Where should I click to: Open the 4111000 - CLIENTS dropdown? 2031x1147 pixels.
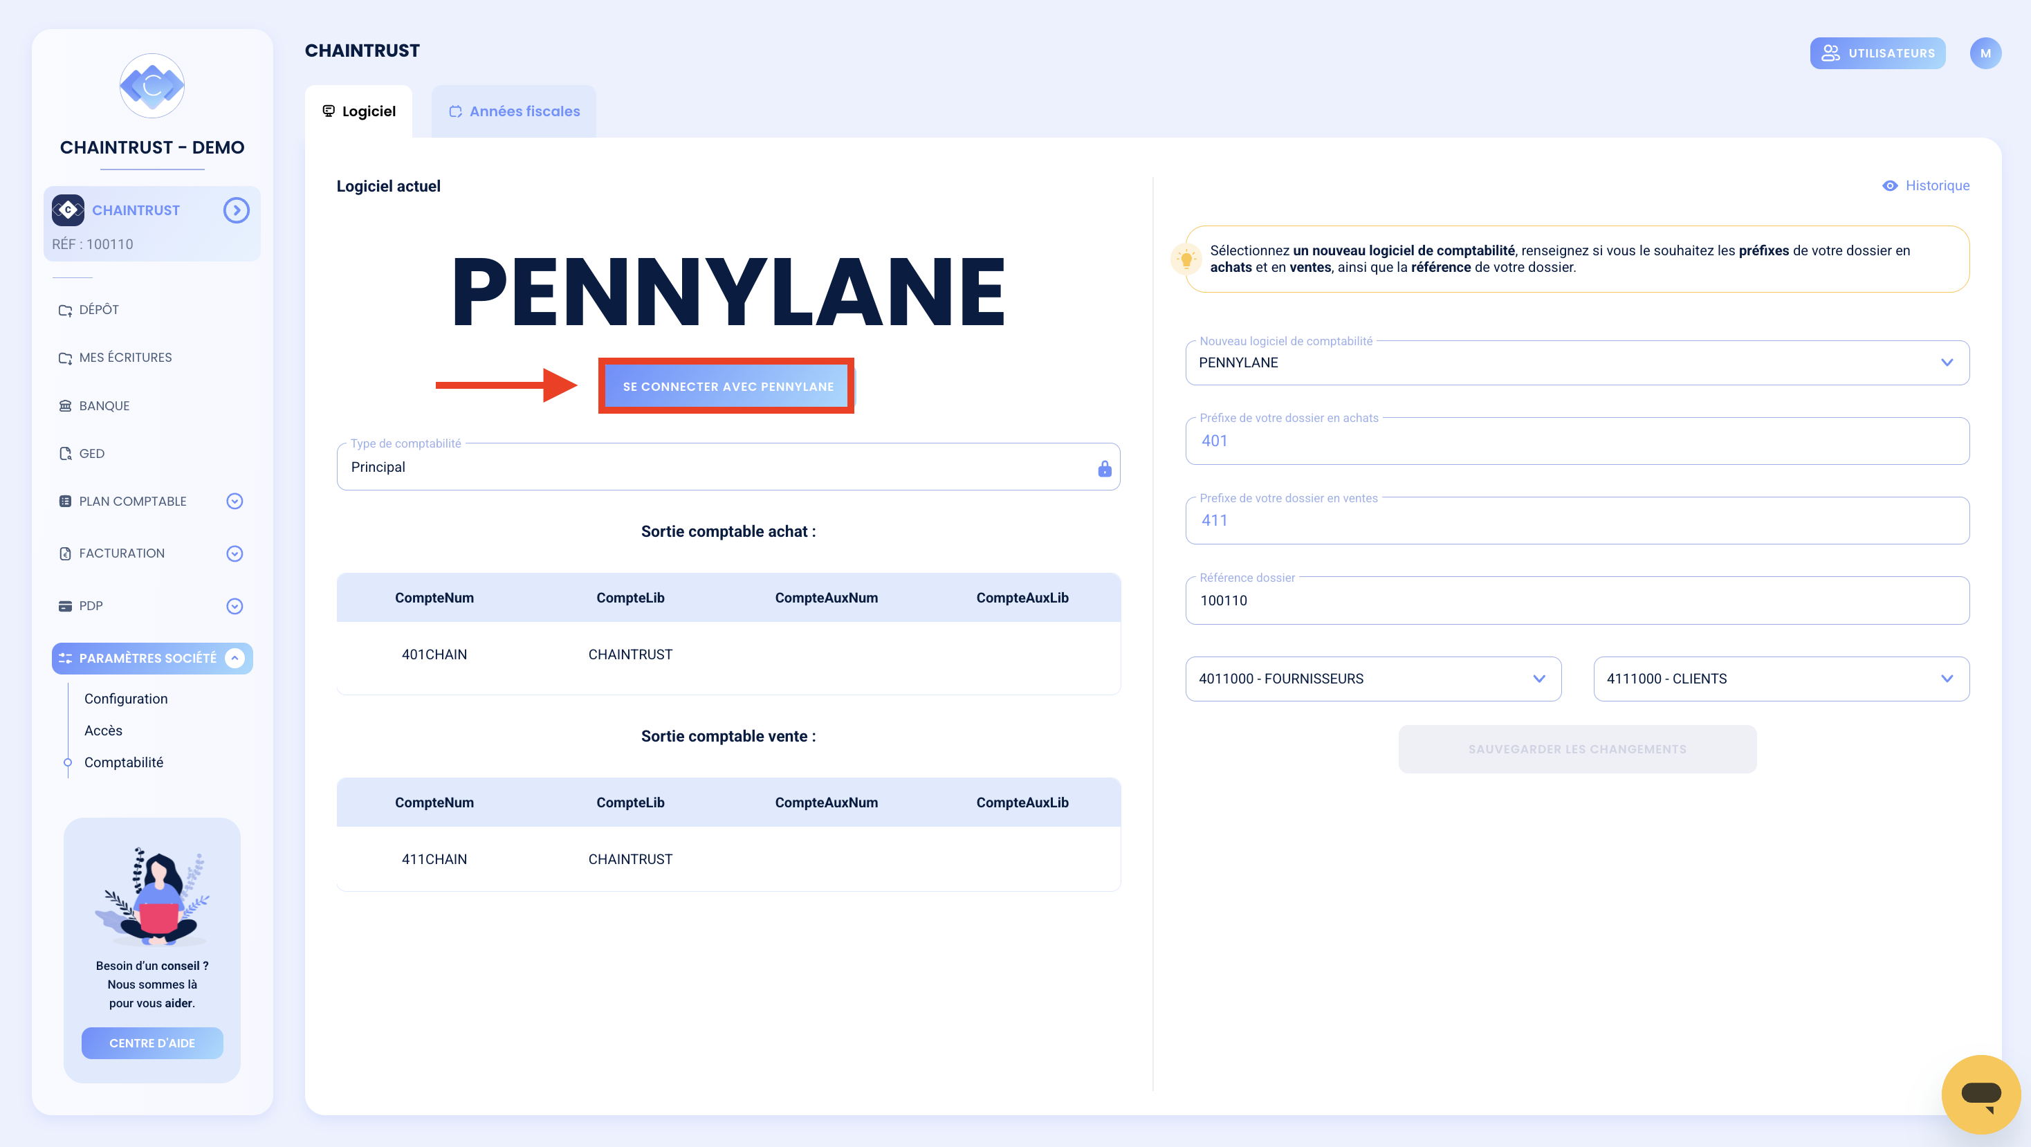[1781, 679]
